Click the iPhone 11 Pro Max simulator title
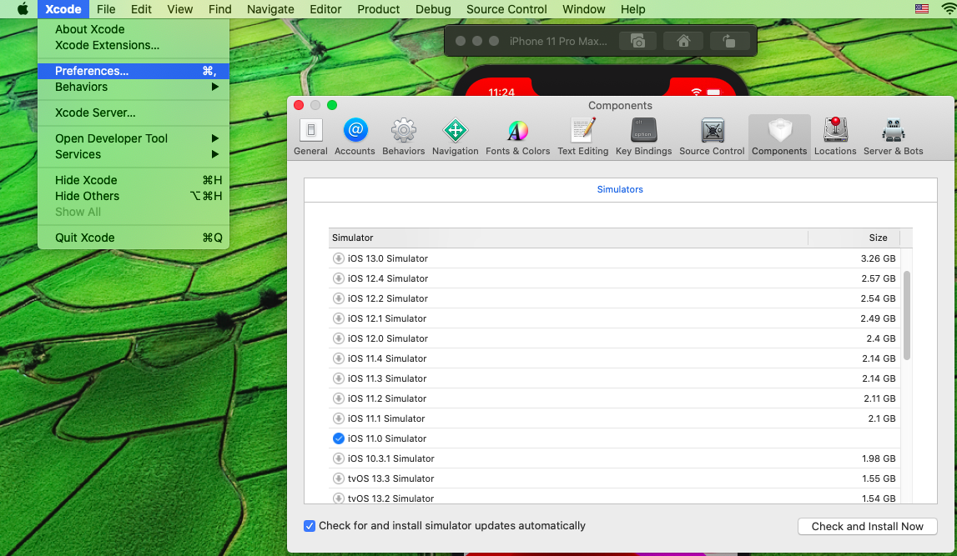Image resolution: width=957 pixels, height=556 pixels. click(558, 41)
